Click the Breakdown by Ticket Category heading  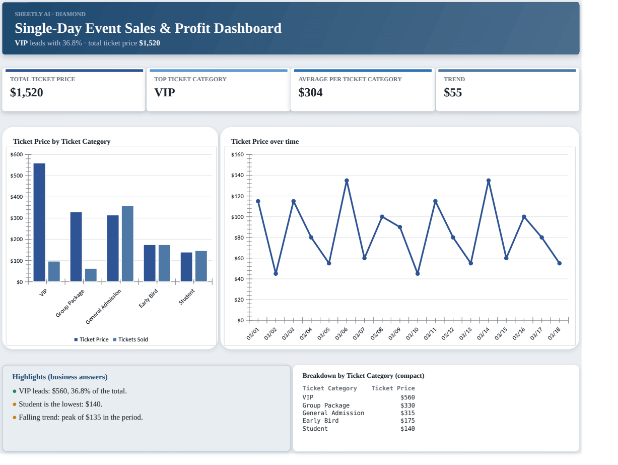click(x=363, y=376)
